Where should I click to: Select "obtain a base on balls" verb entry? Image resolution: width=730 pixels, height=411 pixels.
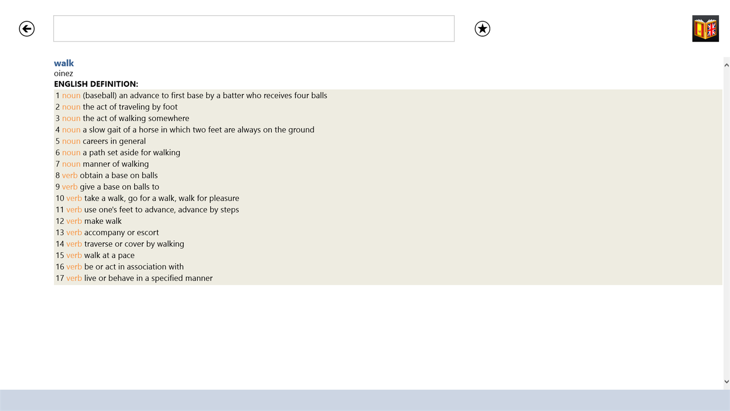click(x=119, y=176)
